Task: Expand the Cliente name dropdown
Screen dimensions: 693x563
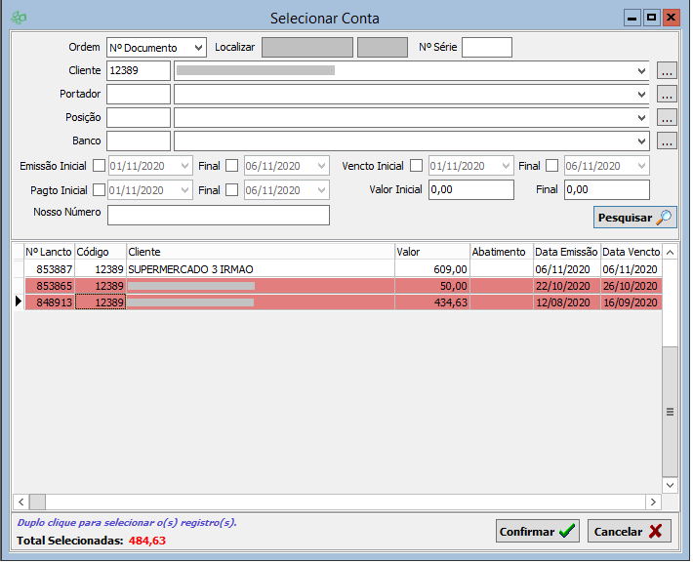Action: 641,71
